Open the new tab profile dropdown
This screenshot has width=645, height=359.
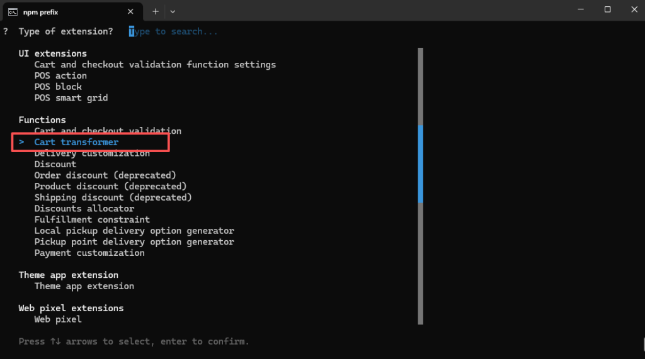173,11
